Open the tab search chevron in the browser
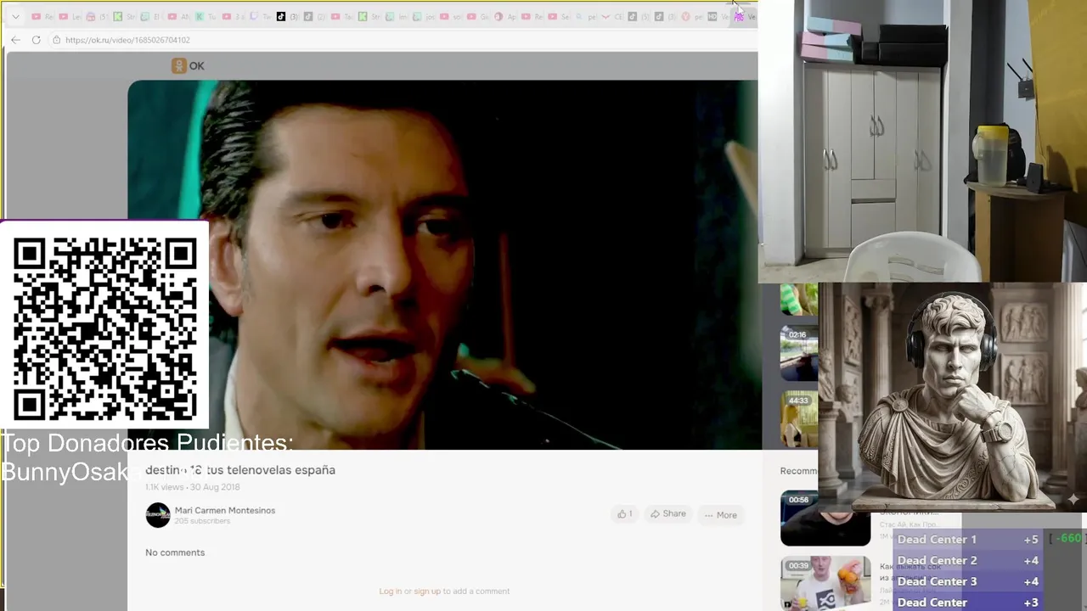This screenshot has width=1087, height=611. pyautogui.click(x=15, y=17)
